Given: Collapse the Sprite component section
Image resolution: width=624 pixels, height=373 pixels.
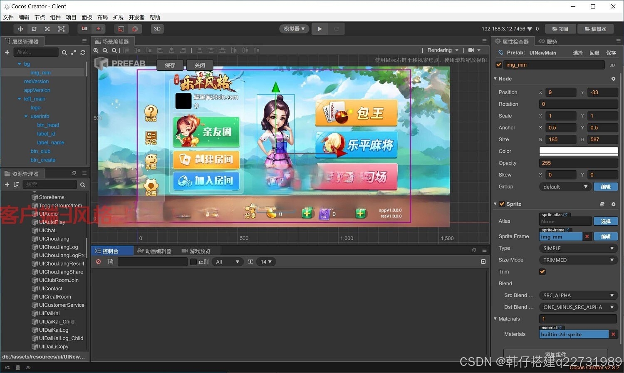Looking at the screenshot, I should tap(495, 204).
